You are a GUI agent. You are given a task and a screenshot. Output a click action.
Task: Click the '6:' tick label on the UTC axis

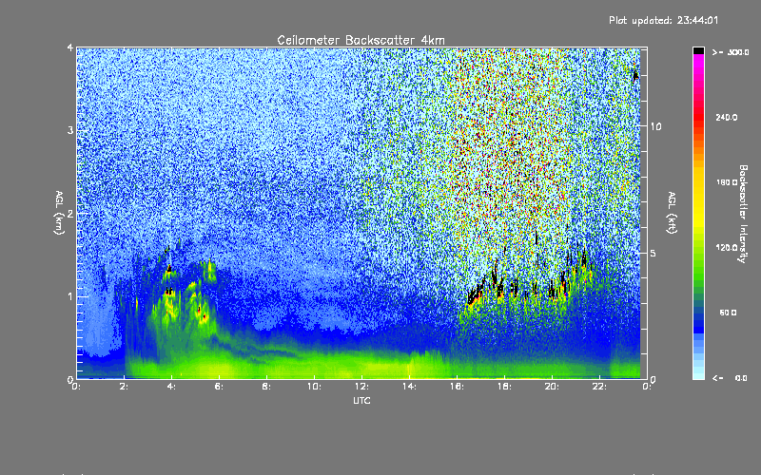[x=219, y=387]
